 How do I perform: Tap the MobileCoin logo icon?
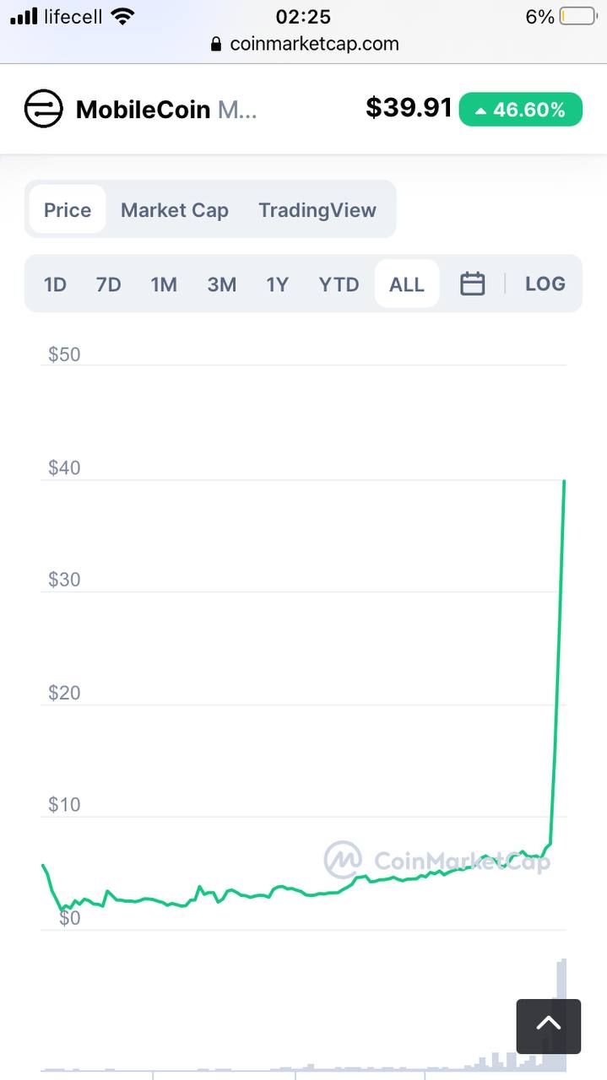pos(43,109)
